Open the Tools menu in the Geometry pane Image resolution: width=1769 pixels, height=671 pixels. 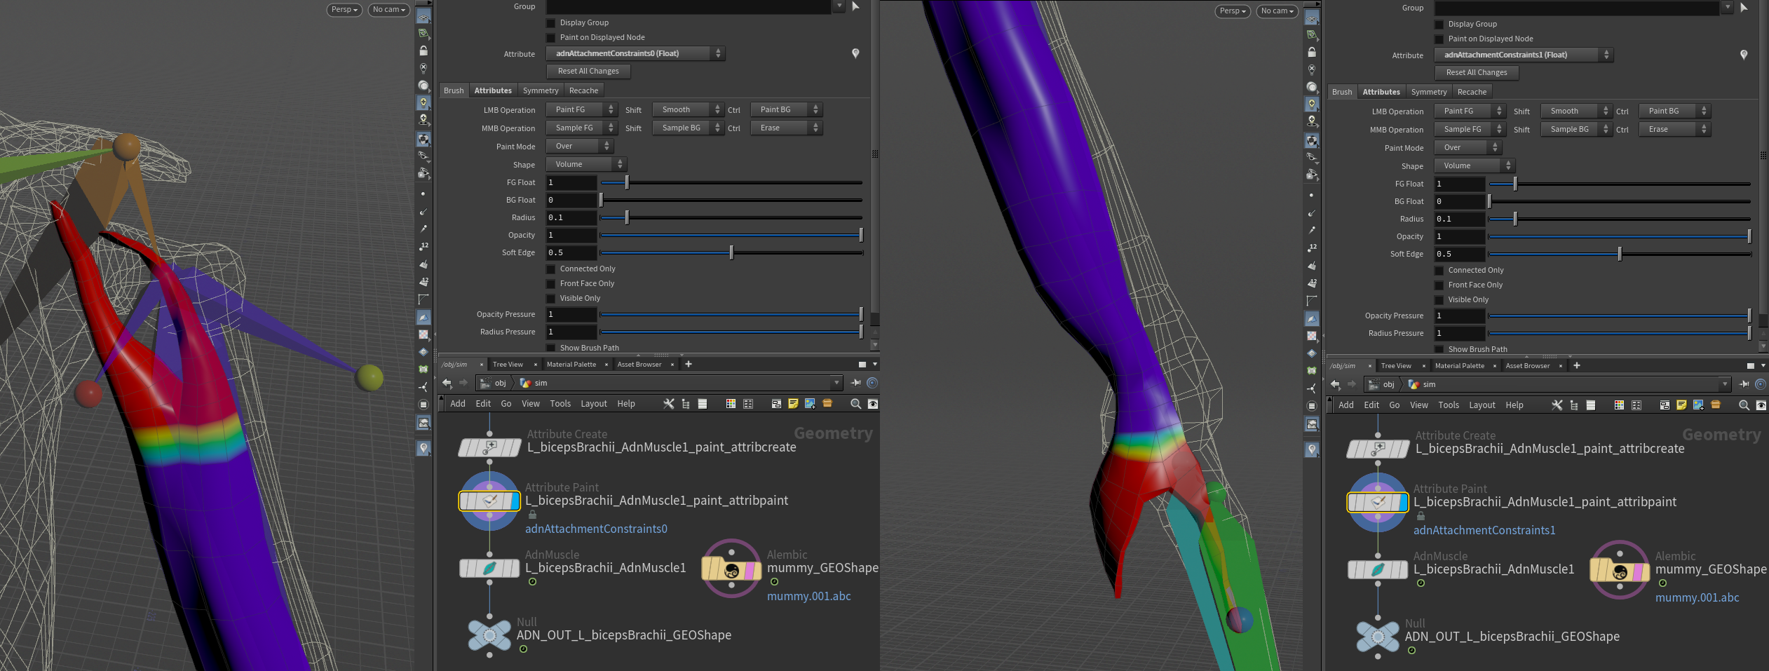560,403
